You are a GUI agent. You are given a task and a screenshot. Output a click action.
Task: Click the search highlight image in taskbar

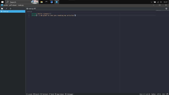click(x=35, y=2)
